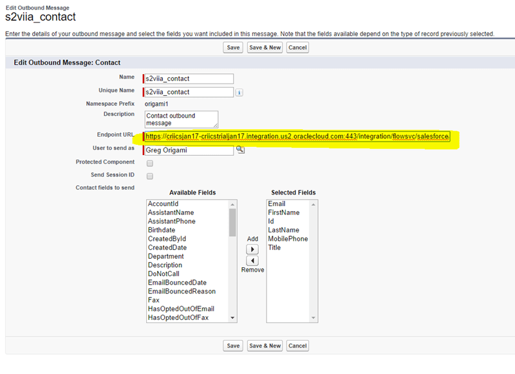Enable the Send Session ID checkbox
The image size is (515, 374).
coord(149,176)
